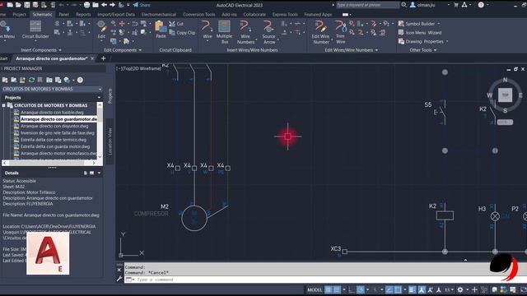Screen dimensions: 527x296
Task: Click the search magnifier icon
Action: (404, 5)
